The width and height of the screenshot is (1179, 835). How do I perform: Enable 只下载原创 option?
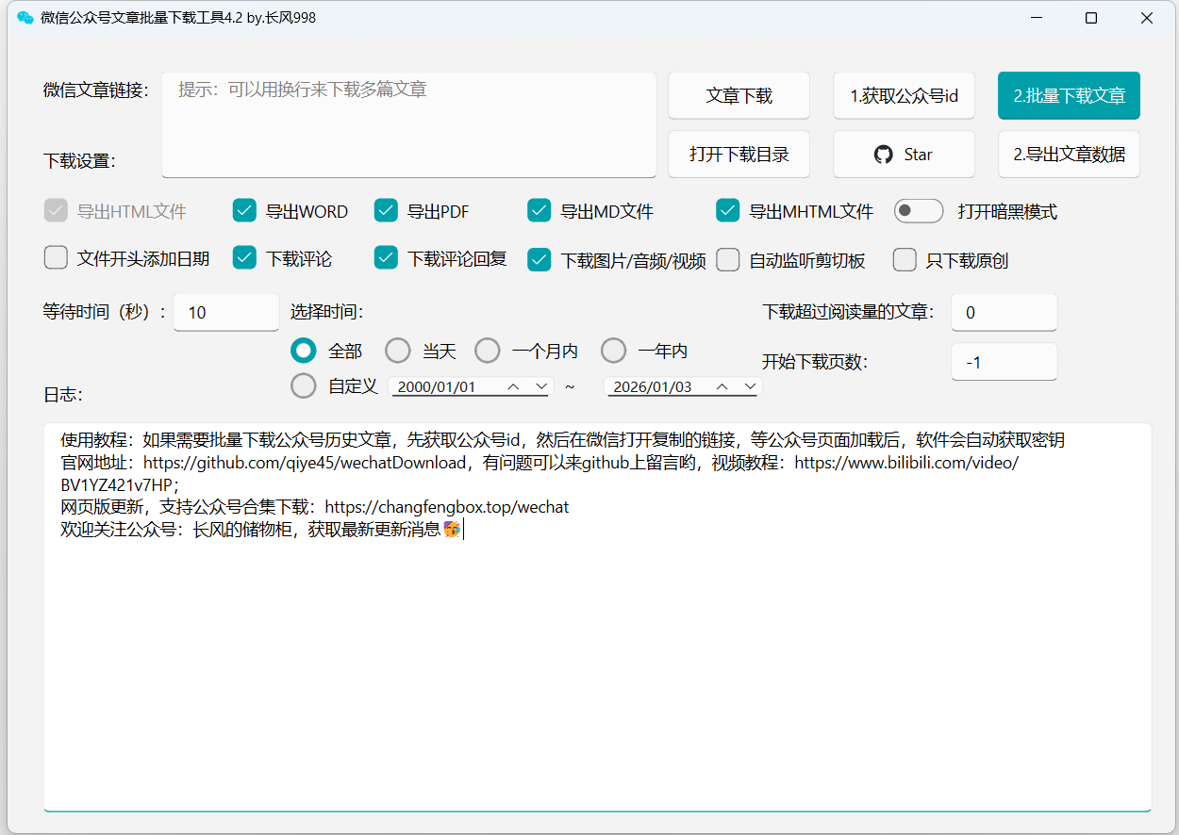pos(905,260)
